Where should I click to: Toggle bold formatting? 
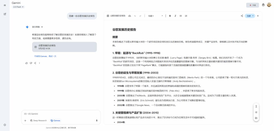coord(170,16)
